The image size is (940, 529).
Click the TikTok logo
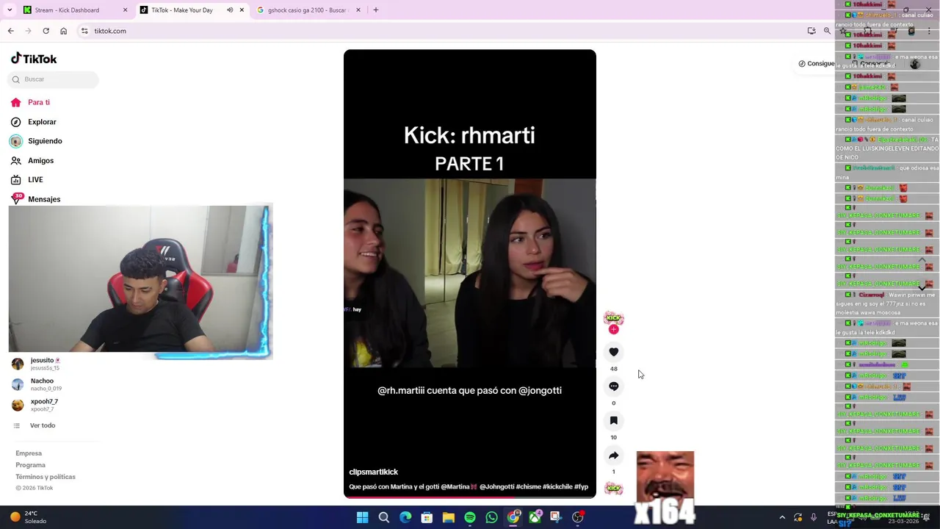(34, 59)
